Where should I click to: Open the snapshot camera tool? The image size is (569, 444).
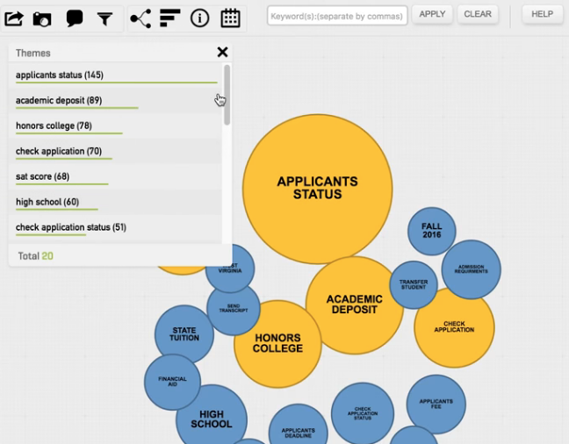[x=42, y=19]
